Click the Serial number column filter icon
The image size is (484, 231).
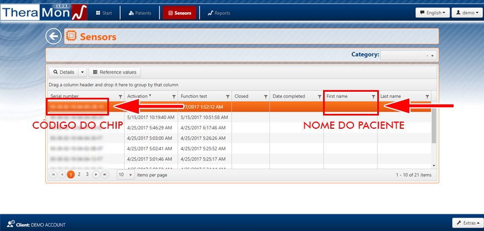(120, 96)
